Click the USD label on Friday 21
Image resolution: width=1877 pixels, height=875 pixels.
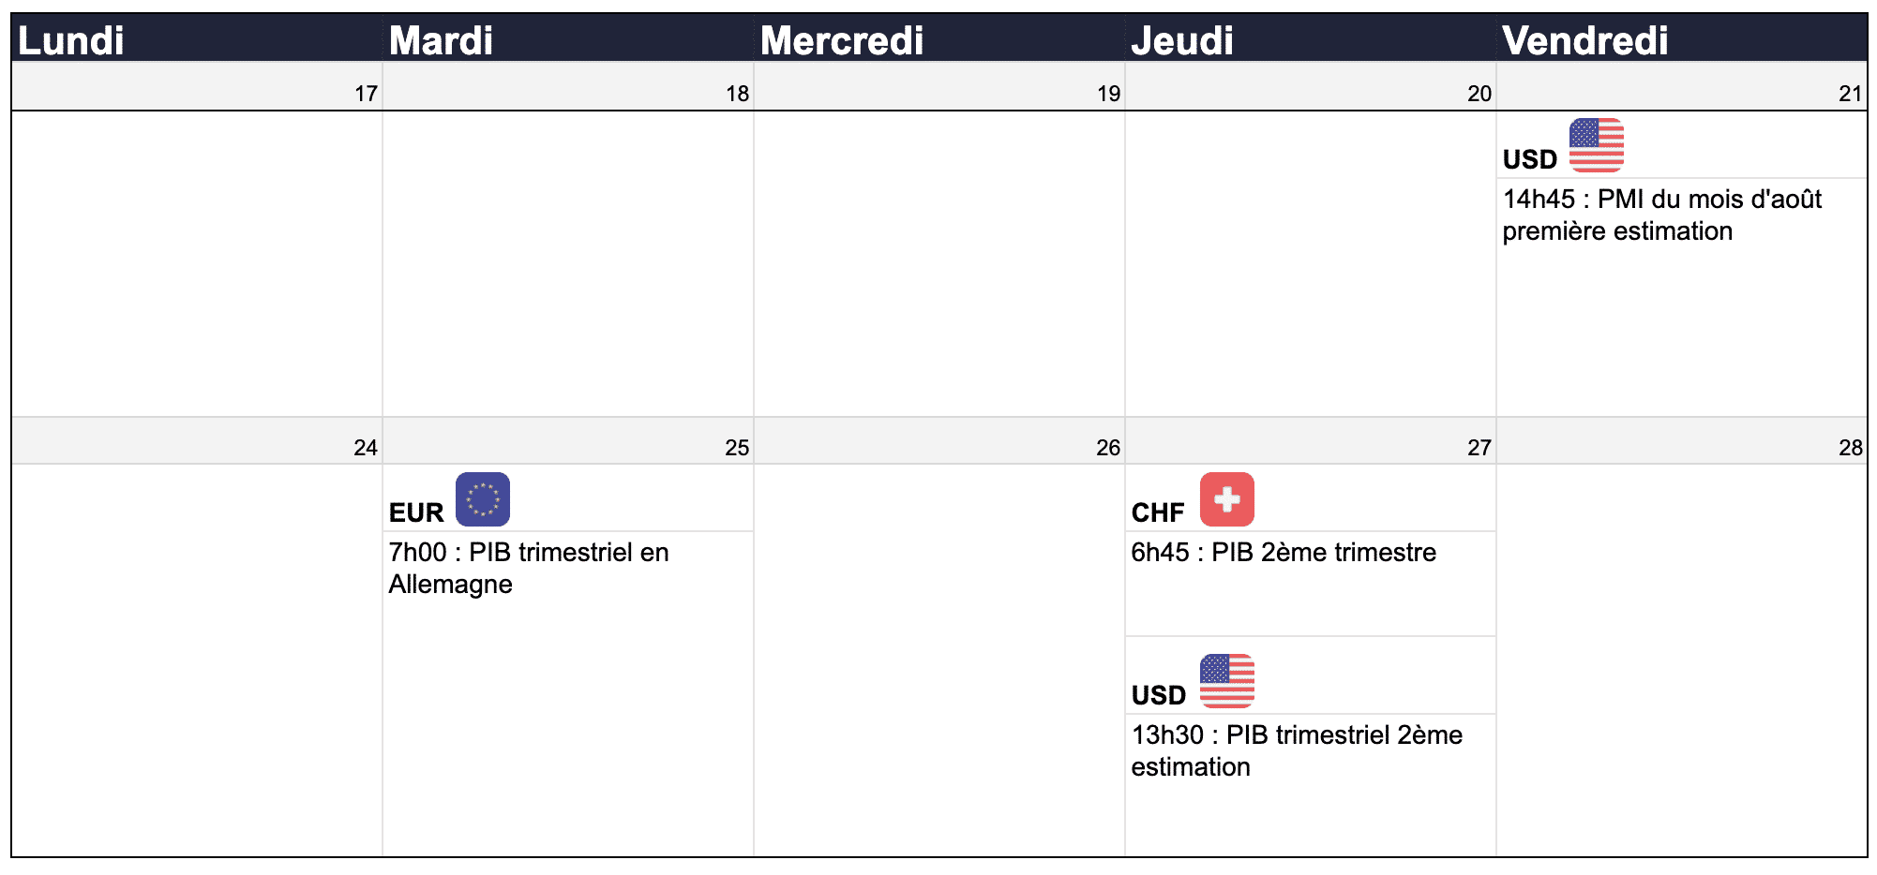click(1530, 159)
